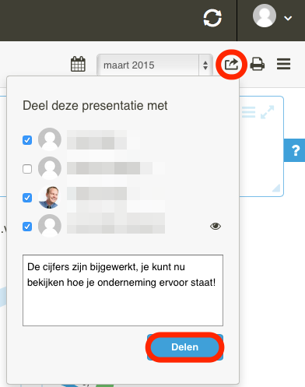Check the second user's unchecked checkbox
Viewport: 305px width, 387px height.
pos(27,169)
